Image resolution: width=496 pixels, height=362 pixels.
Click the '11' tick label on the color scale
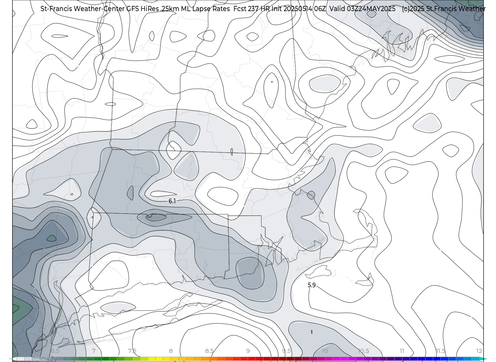point(402,351)
